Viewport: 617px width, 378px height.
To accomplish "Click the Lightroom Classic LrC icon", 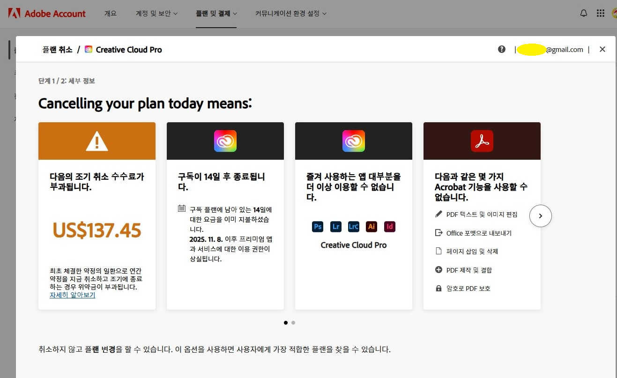I will 354,227.
